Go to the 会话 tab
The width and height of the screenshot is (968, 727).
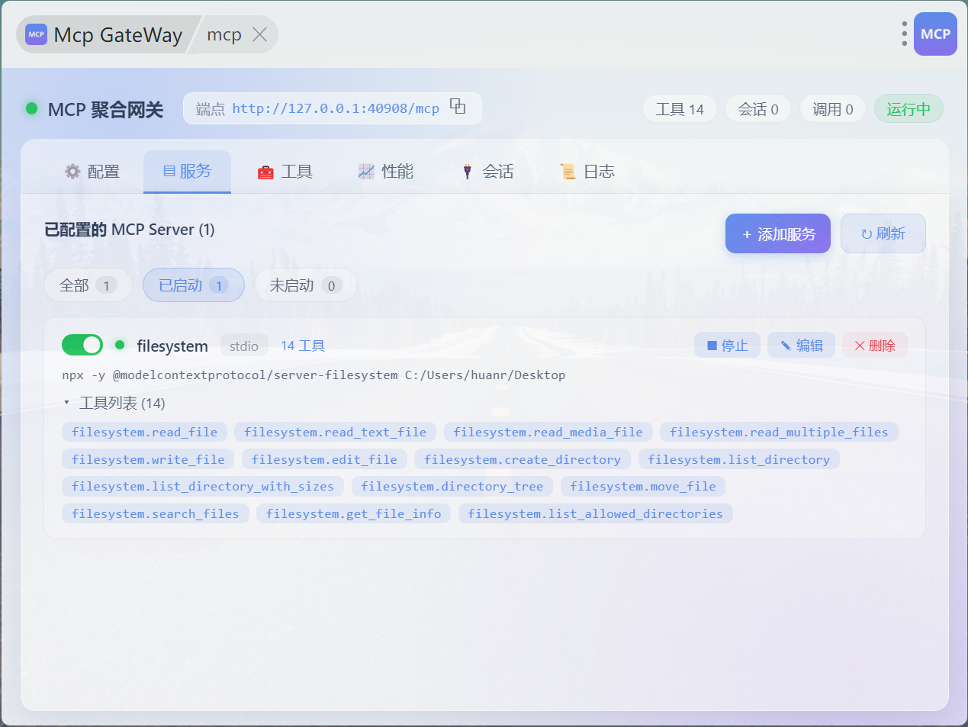pyautogui.click(x=487, y=172)
